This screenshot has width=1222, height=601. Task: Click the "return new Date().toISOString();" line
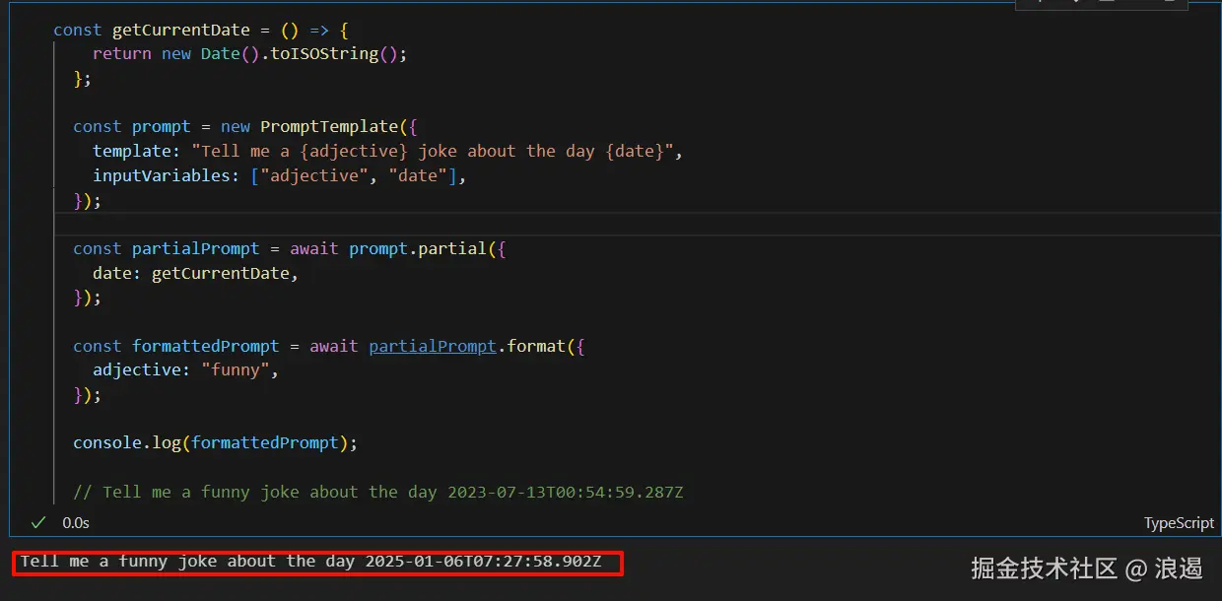point(249,54)
